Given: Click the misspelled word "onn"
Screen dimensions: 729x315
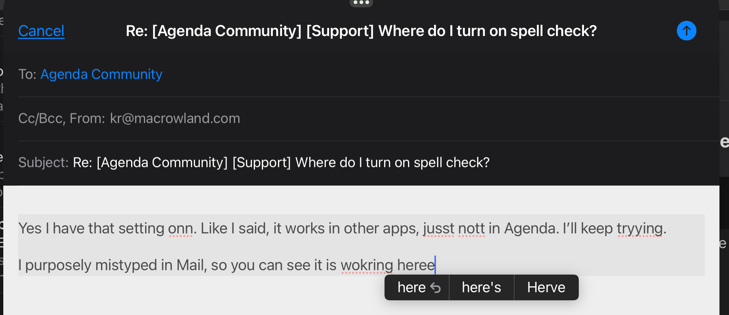Looking at the screenshot, I should 180,228.
